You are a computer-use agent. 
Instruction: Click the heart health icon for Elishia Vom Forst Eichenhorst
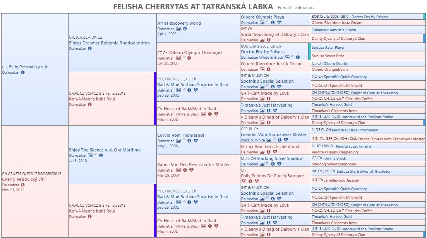[x=275, y=152]
